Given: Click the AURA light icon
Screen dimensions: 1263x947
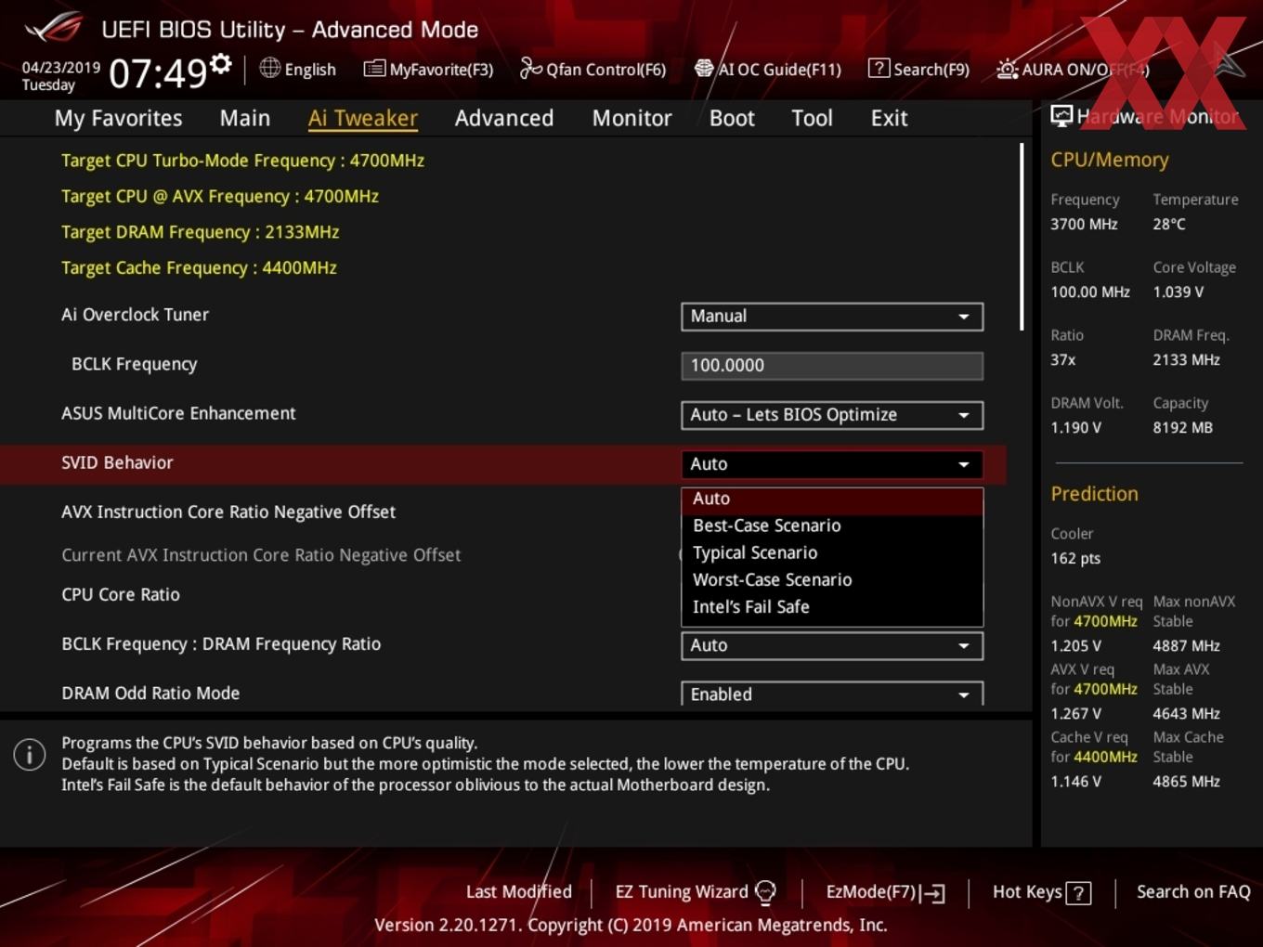Looking at the screenshot, I should tap(1007, 69).
